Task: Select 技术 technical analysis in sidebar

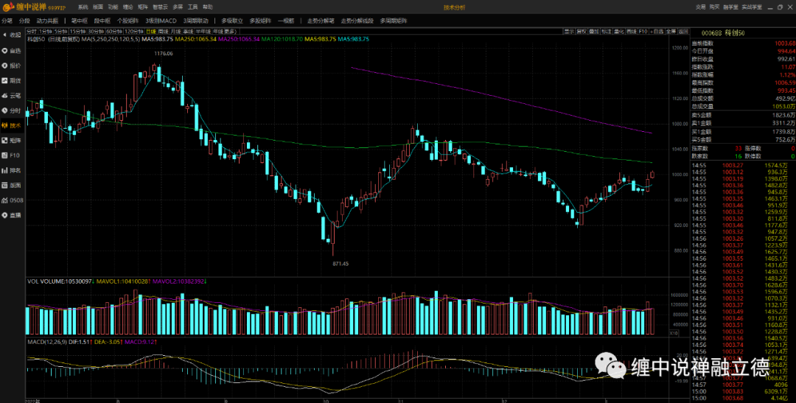Action: coord(12,125)
